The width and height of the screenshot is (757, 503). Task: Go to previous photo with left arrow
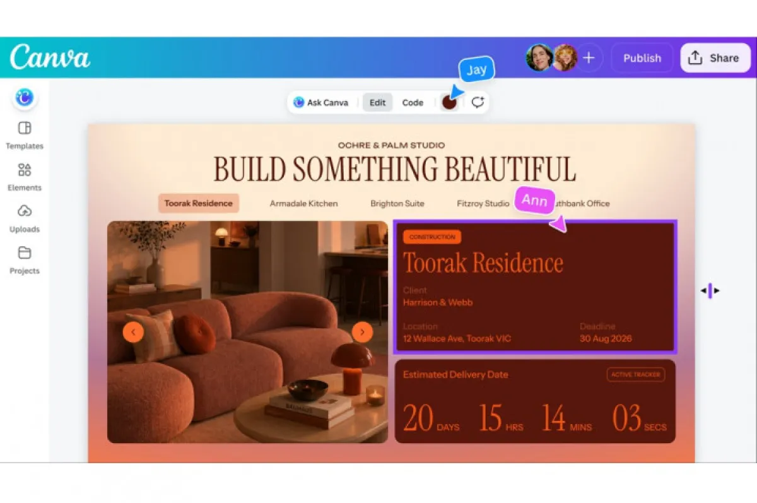[133, 332]
